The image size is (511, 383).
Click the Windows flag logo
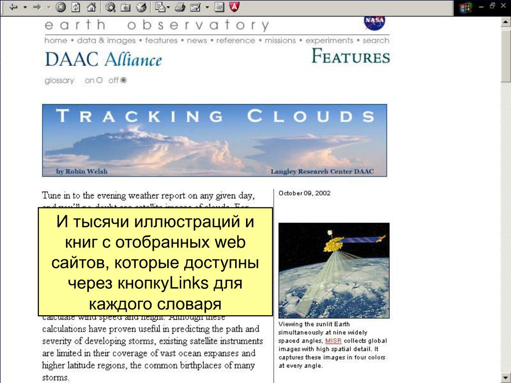coord(466,8)
